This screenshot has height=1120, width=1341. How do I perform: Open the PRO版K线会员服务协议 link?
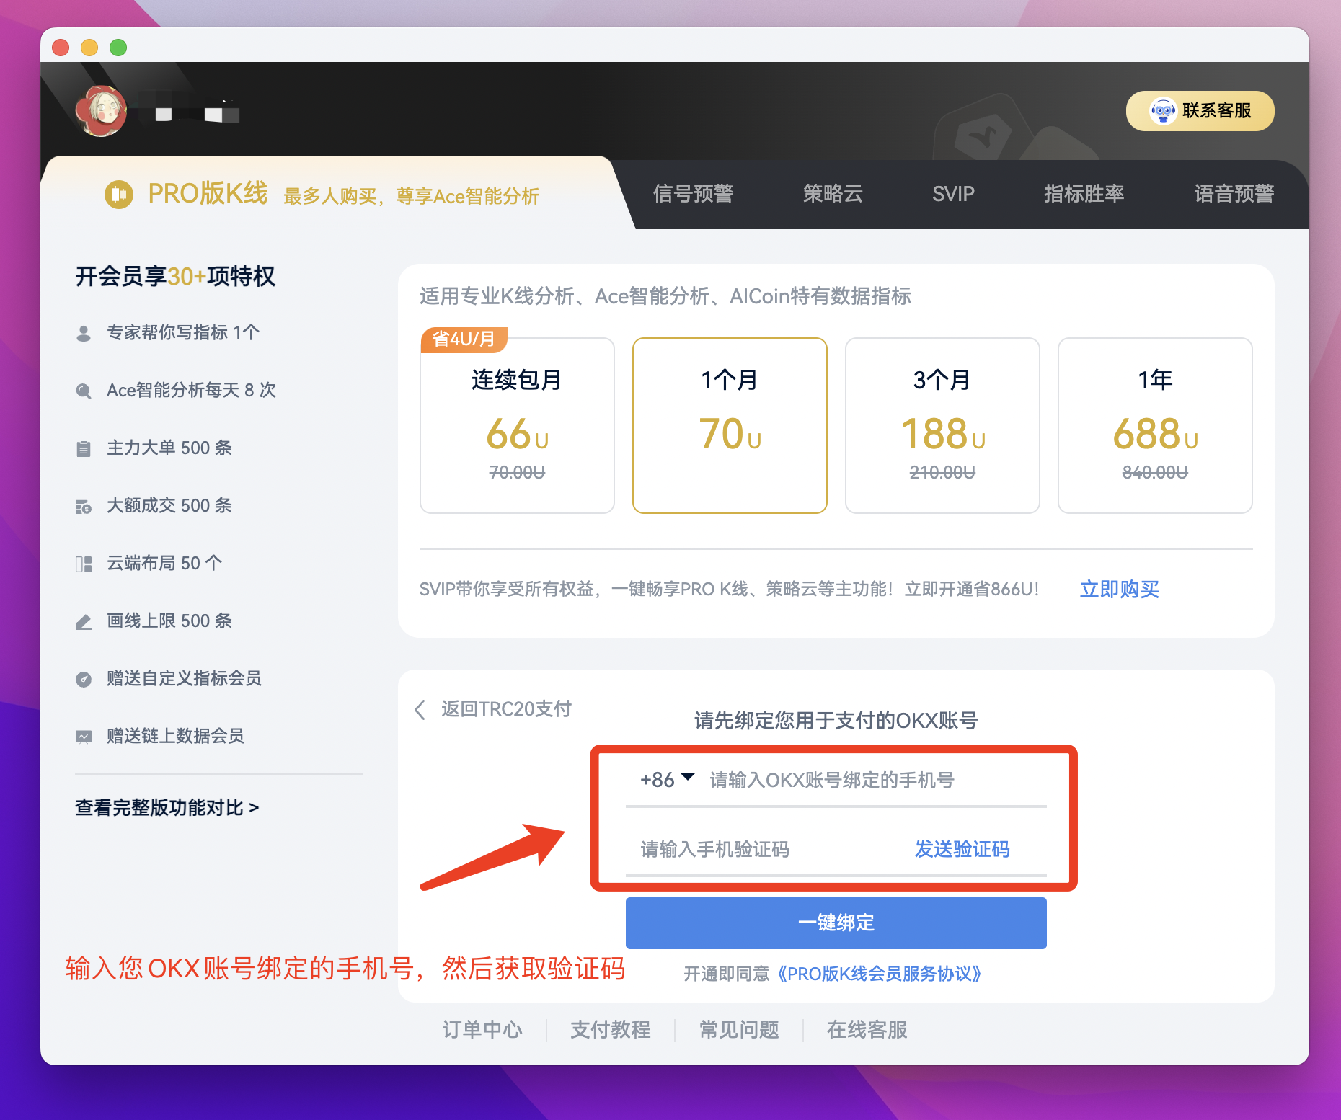click(879, 974)
